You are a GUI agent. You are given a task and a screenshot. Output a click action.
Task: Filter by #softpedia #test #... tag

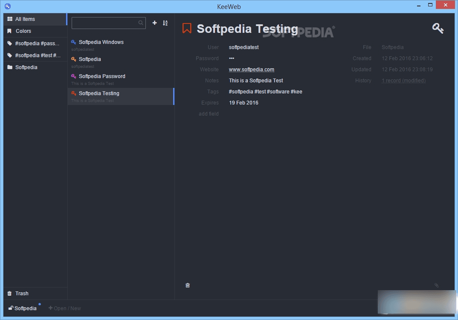pyautogui.click(x=35, y=55)
